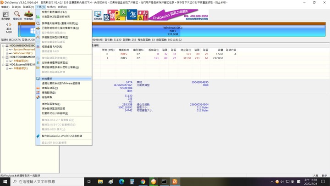Expand the local disk (D:) tree node
Viewport: 330px width, 186px height.
click(x=7, y=61)
